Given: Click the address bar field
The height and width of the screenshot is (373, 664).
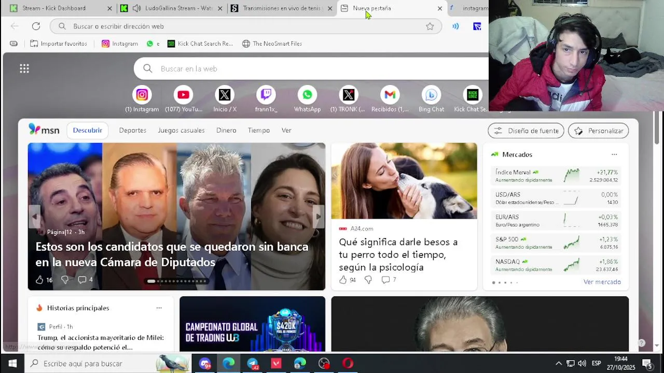Looking at the screenshot, I should pyautogui.click(x=246, y=26).
